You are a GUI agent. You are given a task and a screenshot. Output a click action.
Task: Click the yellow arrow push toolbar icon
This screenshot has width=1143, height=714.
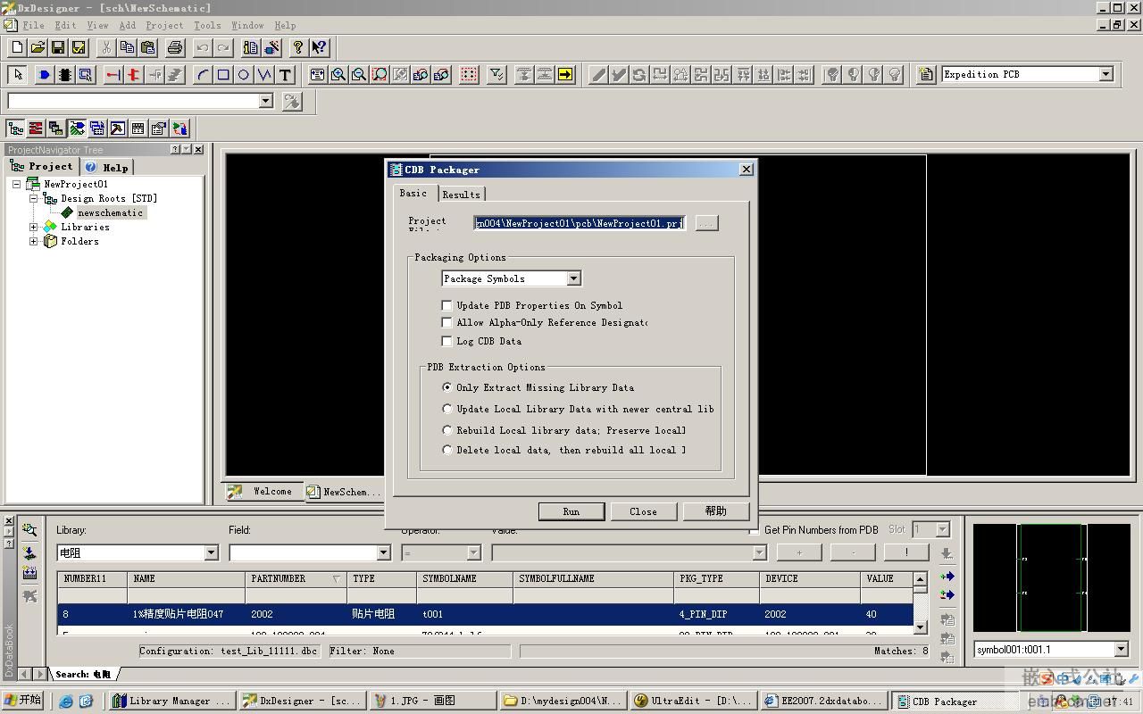pyautogui.click(x=565, y=75)
